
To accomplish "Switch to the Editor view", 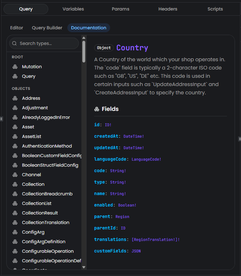I will click(17, 28).
